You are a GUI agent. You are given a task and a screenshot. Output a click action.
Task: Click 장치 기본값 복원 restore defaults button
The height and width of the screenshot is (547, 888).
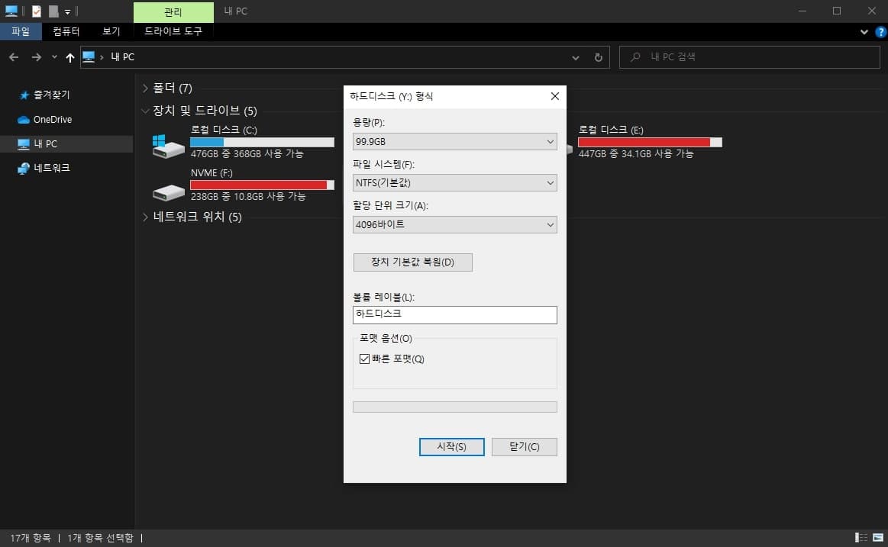pos(412,262)
